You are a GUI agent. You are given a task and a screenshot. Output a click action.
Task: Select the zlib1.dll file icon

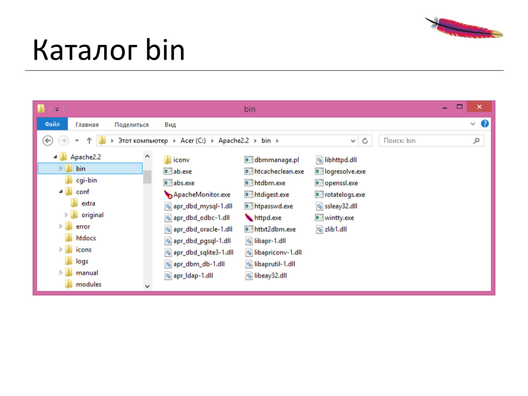[319, 230]
